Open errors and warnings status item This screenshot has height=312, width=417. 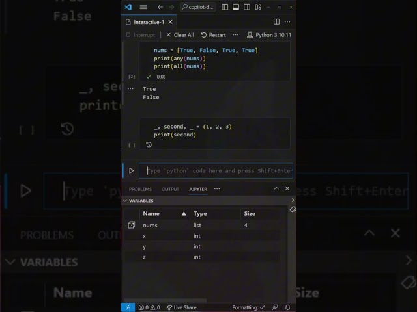click(149, 307)
